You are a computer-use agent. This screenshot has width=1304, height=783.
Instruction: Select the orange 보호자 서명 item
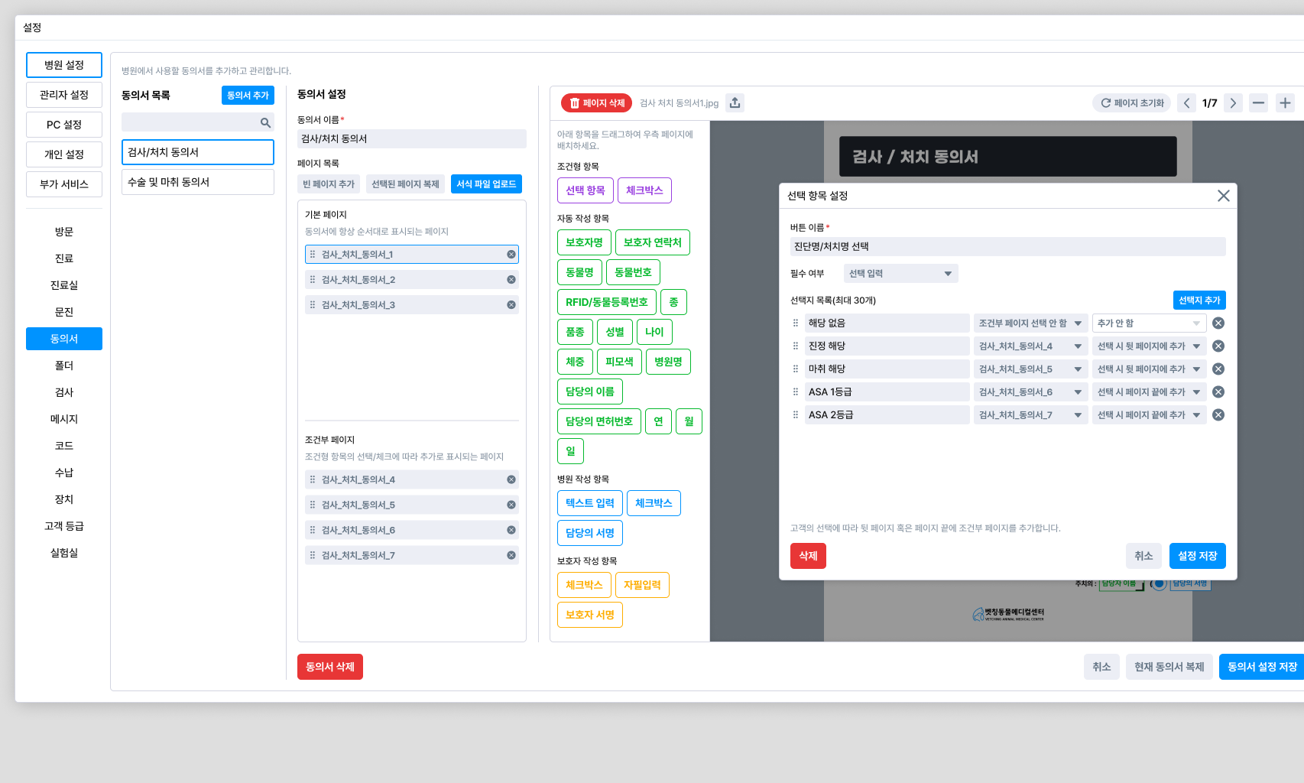click(590, 615)
